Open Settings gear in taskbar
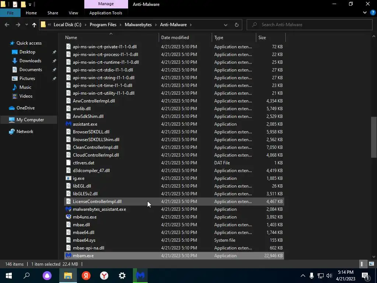 [122, 276]
